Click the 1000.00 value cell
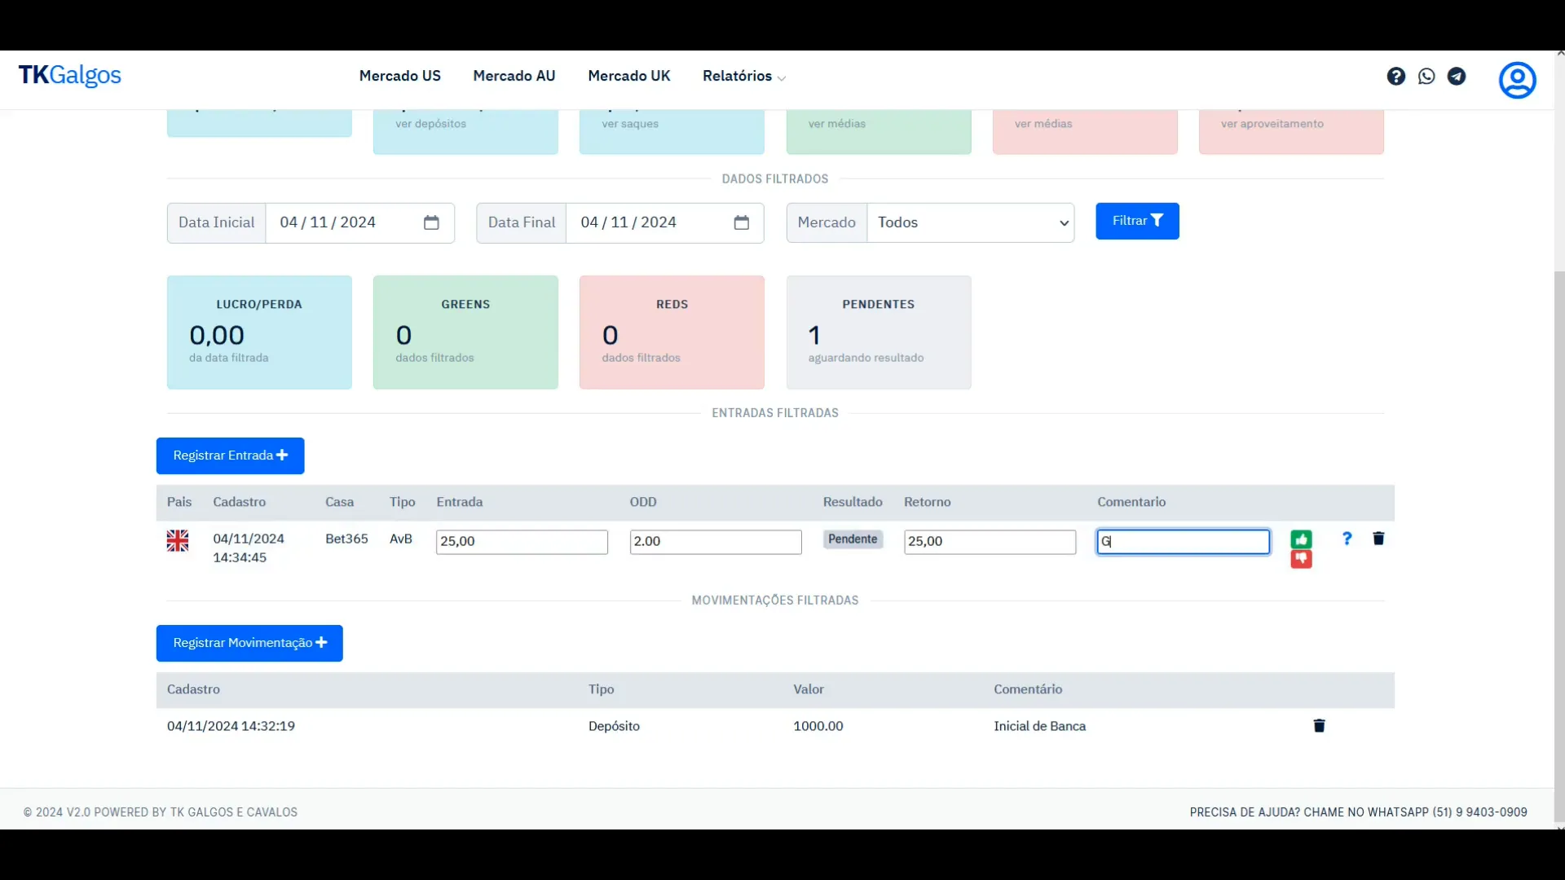Screen dimensions: 1565x880 (818, 726)
